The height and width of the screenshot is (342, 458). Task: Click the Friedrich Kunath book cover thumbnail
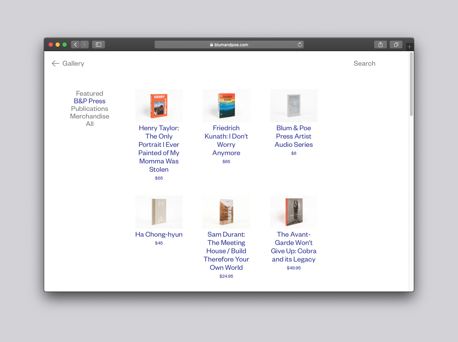[226, 106]
